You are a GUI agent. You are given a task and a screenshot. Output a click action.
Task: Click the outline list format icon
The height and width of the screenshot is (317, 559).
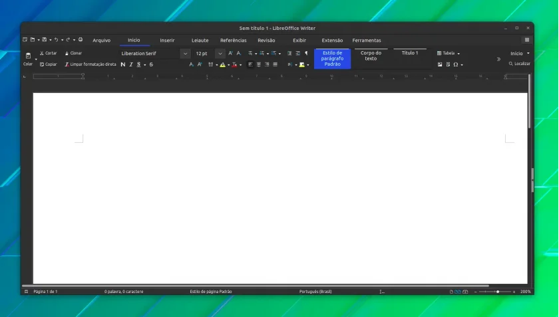[x=274, y=53]
